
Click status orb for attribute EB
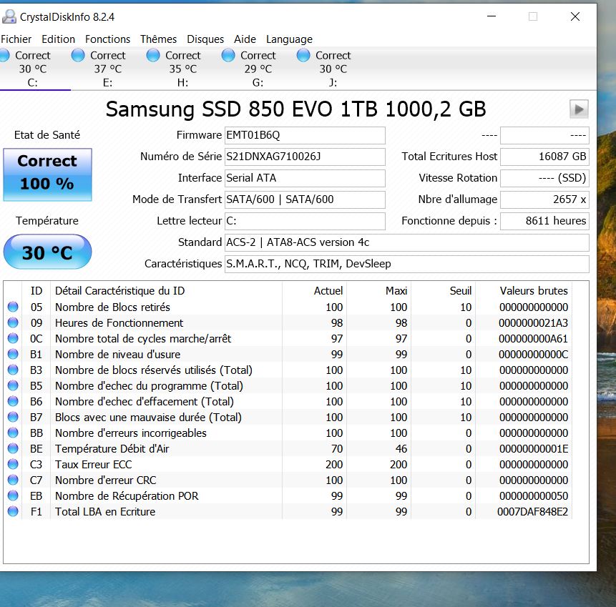click(x=13, y=495)
